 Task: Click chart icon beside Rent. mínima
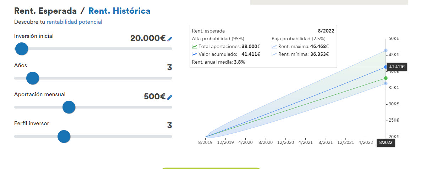274,54
